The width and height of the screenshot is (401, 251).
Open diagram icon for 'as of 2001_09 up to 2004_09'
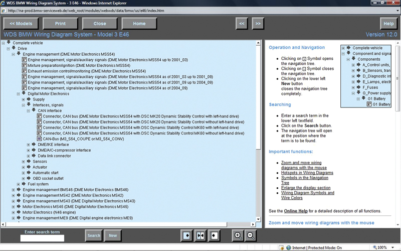24,82
